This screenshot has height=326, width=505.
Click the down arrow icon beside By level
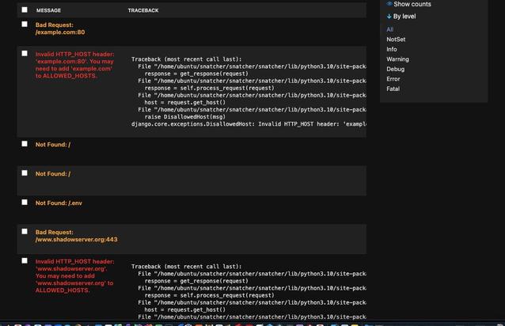(389, 16)
